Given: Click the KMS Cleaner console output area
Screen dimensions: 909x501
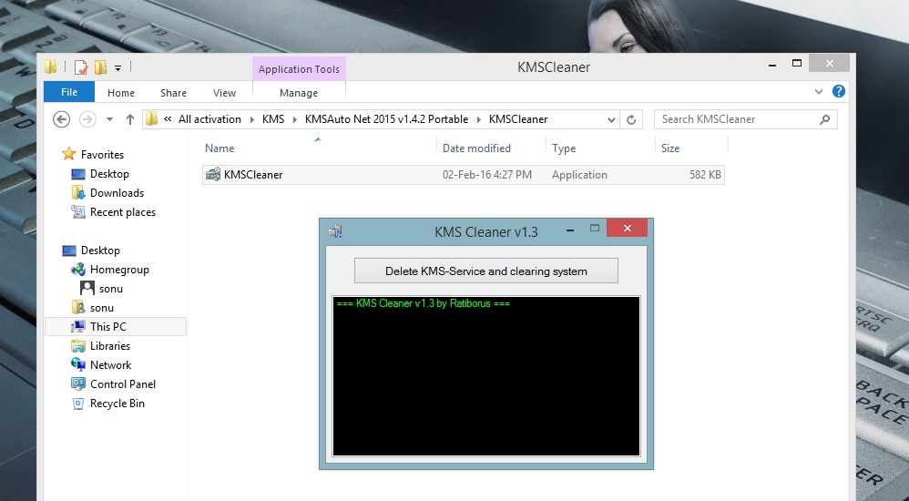Looking at the screenshot, I should tap(485, 376).
